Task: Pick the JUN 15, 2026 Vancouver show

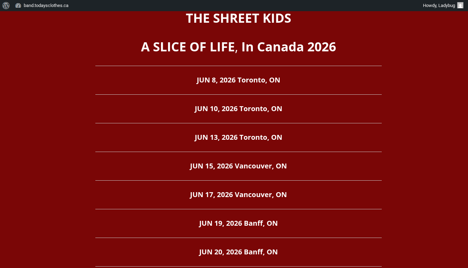Action: (238, 166)
